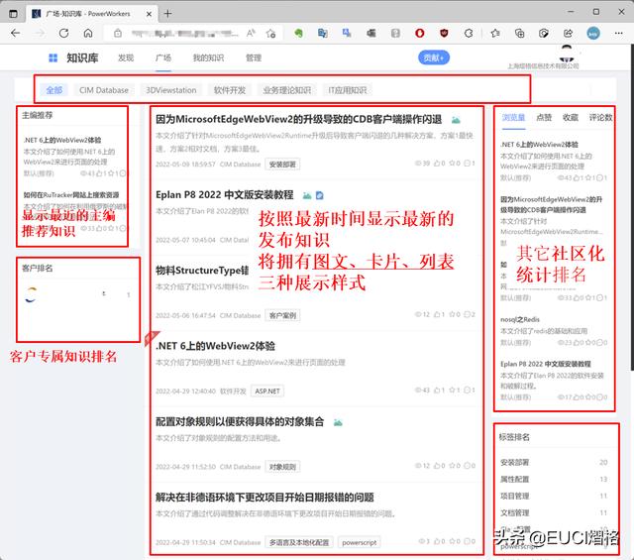Open the extensions puzzle icon
This screenshot has height=560, width=634.
pyautogui.click(x=469, y=33)
